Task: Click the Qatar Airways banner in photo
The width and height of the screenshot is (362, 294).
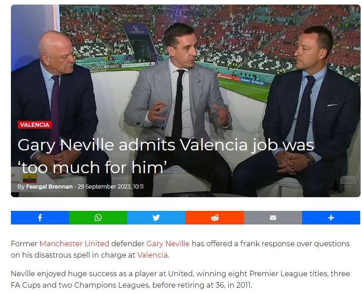Action: tap(104, 67)
